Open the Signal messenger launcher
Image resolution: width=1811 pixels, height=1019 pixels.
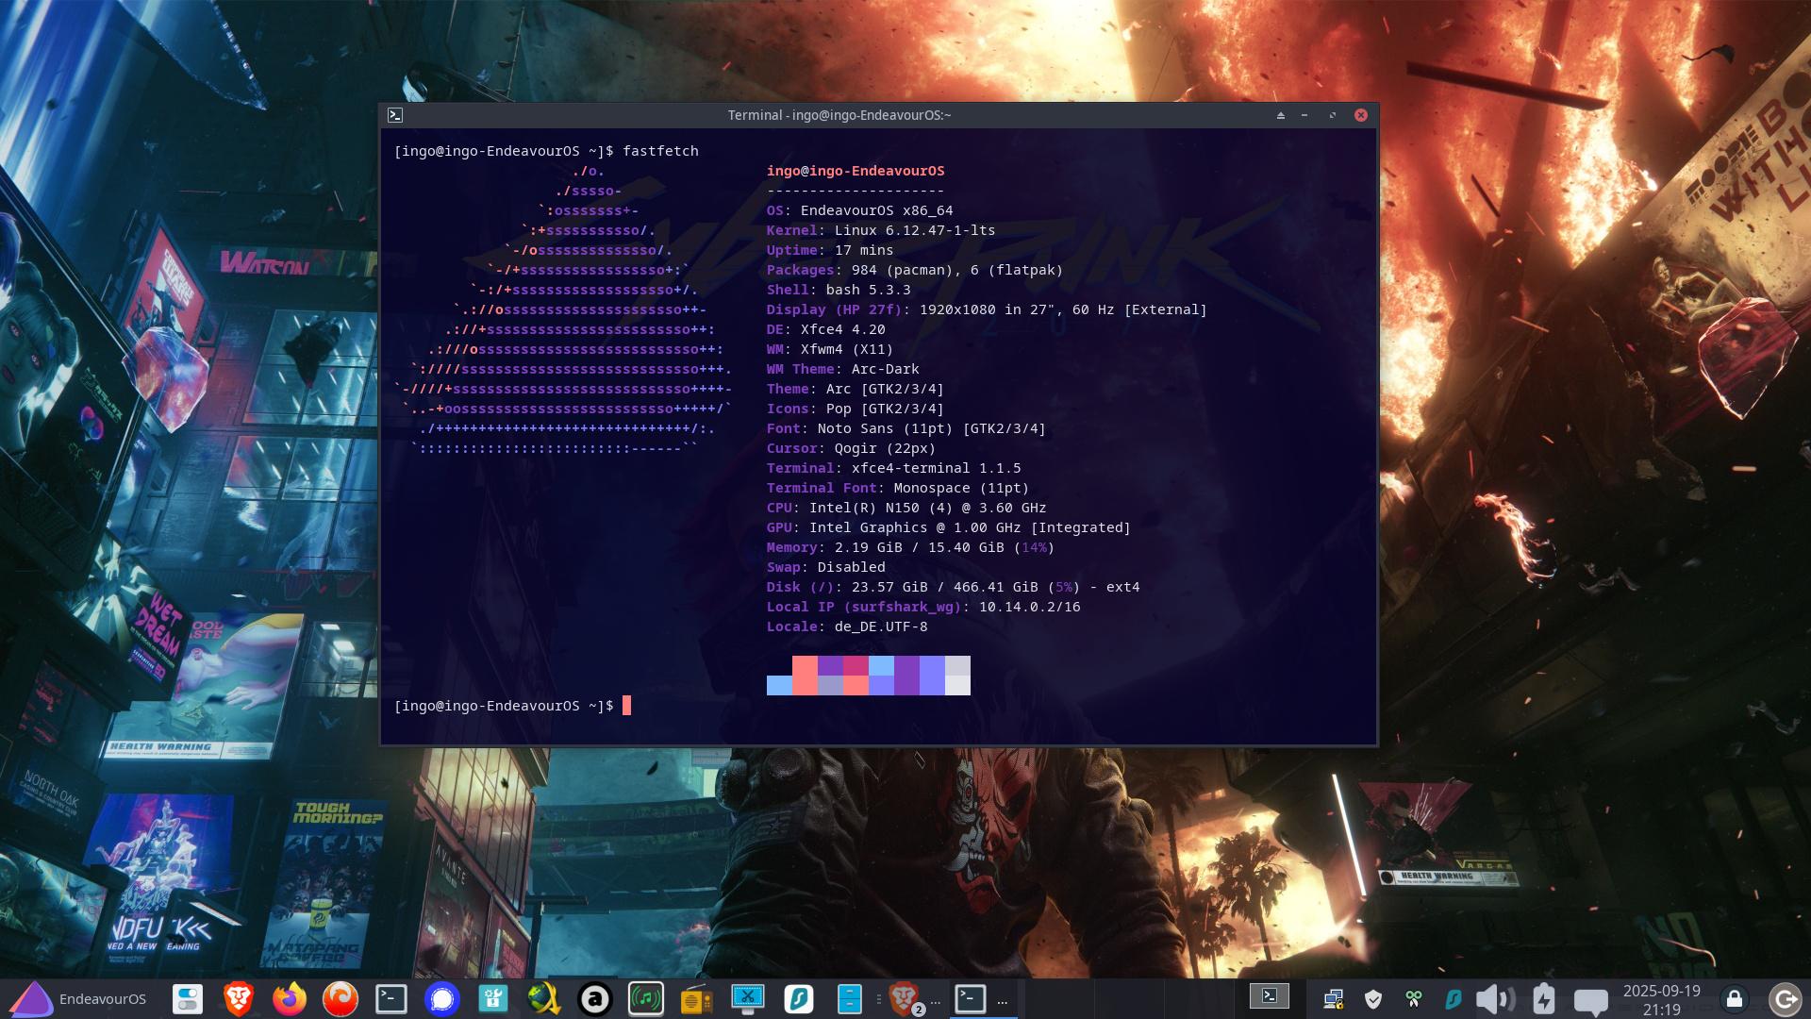[x=441, y=999]
